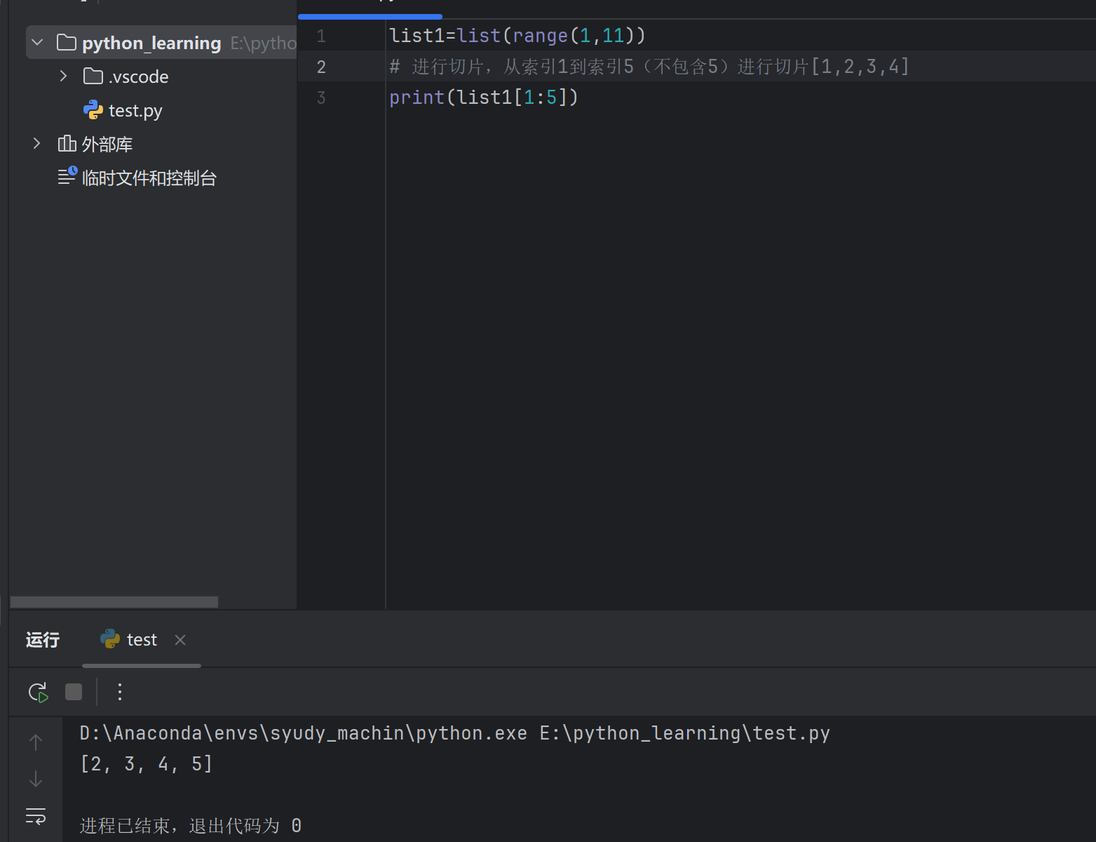1096x842 pixels.
Task: Click console output [2, 3, 4, 5]
Action: 146,763
